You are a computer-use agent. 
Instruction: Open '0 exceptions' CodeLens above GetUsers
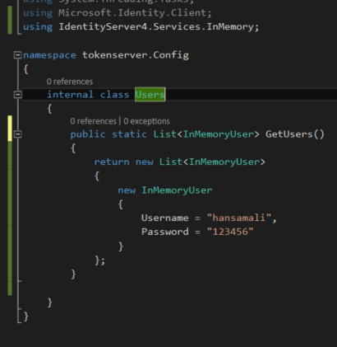pyautogui.click(x=146, y=121)
